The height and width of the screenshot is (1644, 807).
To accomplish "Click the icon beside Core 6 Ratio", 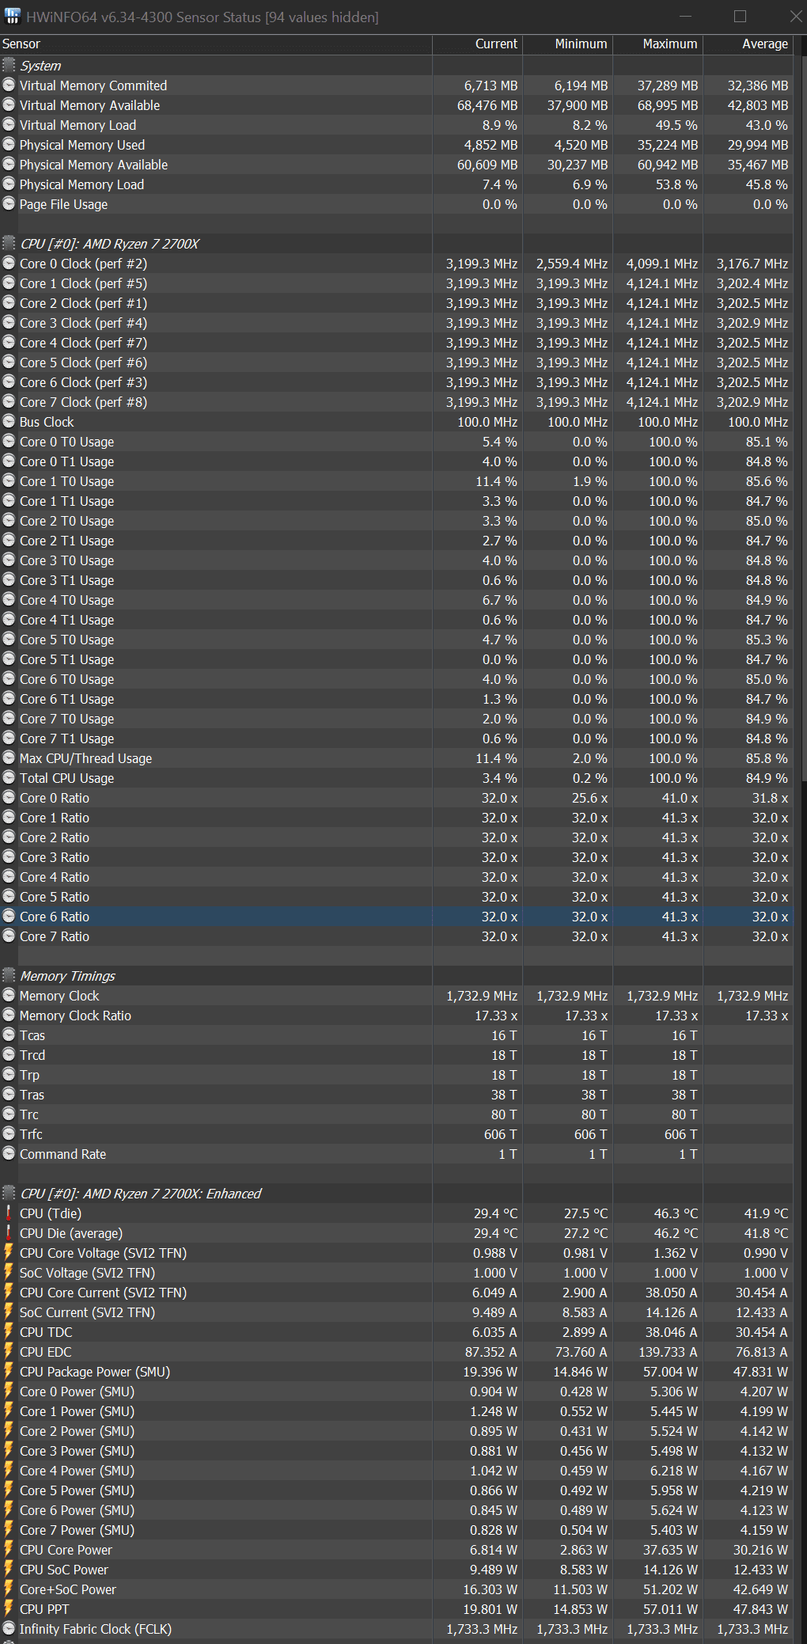I will pyautogui.click(x=9, y=916).
